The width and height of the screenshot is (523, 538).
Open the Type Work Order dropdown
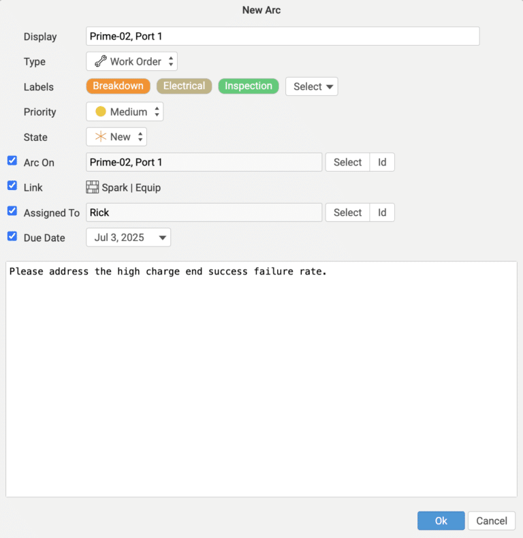click(x=131, y=61)
